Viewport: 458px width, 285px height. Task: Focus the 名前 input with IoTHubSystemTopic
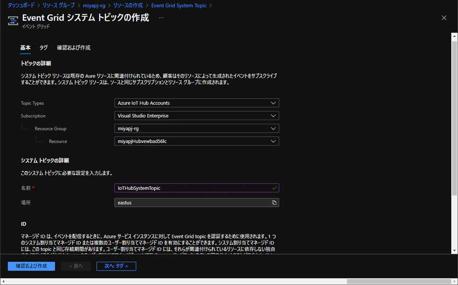tap(196, 188)
